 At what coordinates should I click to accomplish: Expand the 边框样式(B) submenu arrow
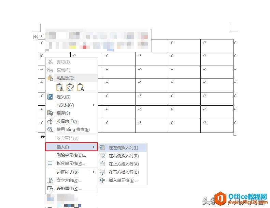[94, 172]
